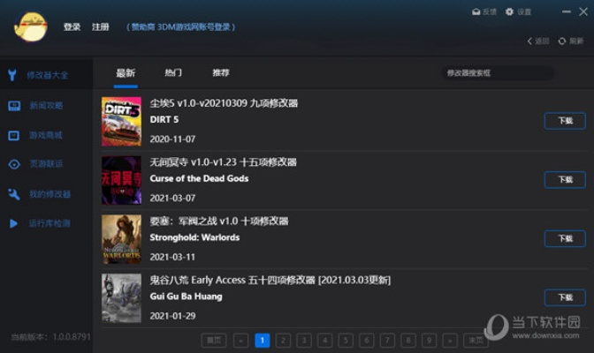Click version text 1.0.0.8791
Screen dimensions: 594x353
(x=72, y=337)
